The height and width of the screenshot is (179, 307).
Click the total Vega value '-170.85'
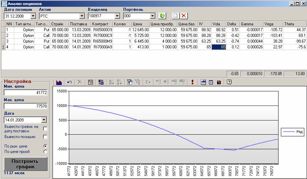(273, 73)
